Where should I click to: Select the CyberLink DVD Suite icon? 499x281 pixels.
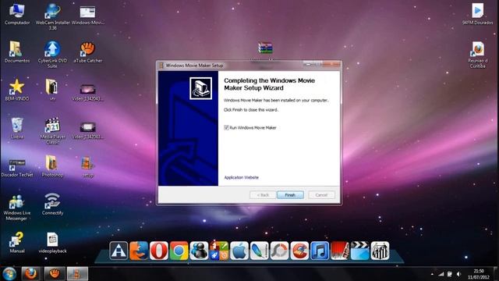point(52,54)
